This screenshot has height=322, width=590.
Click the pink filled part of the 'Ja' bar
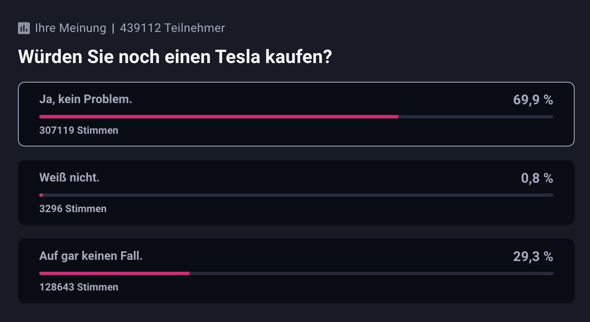pyautogui.click(x=219, y=117)
